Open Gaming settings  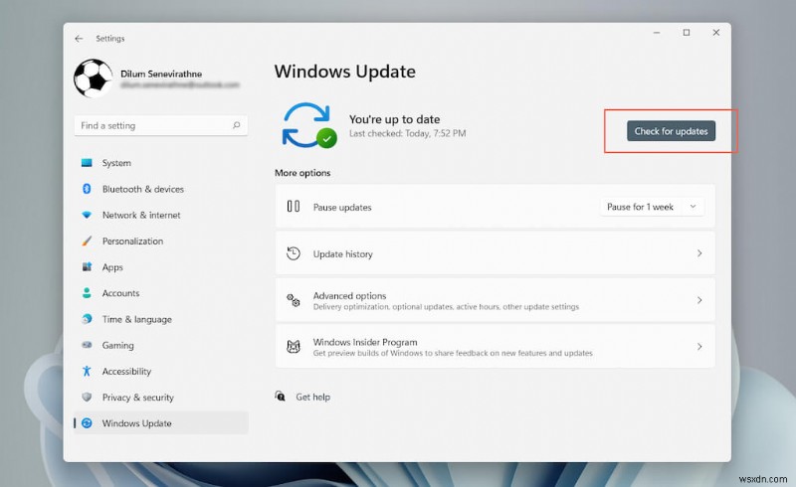(x=161, y=345)
